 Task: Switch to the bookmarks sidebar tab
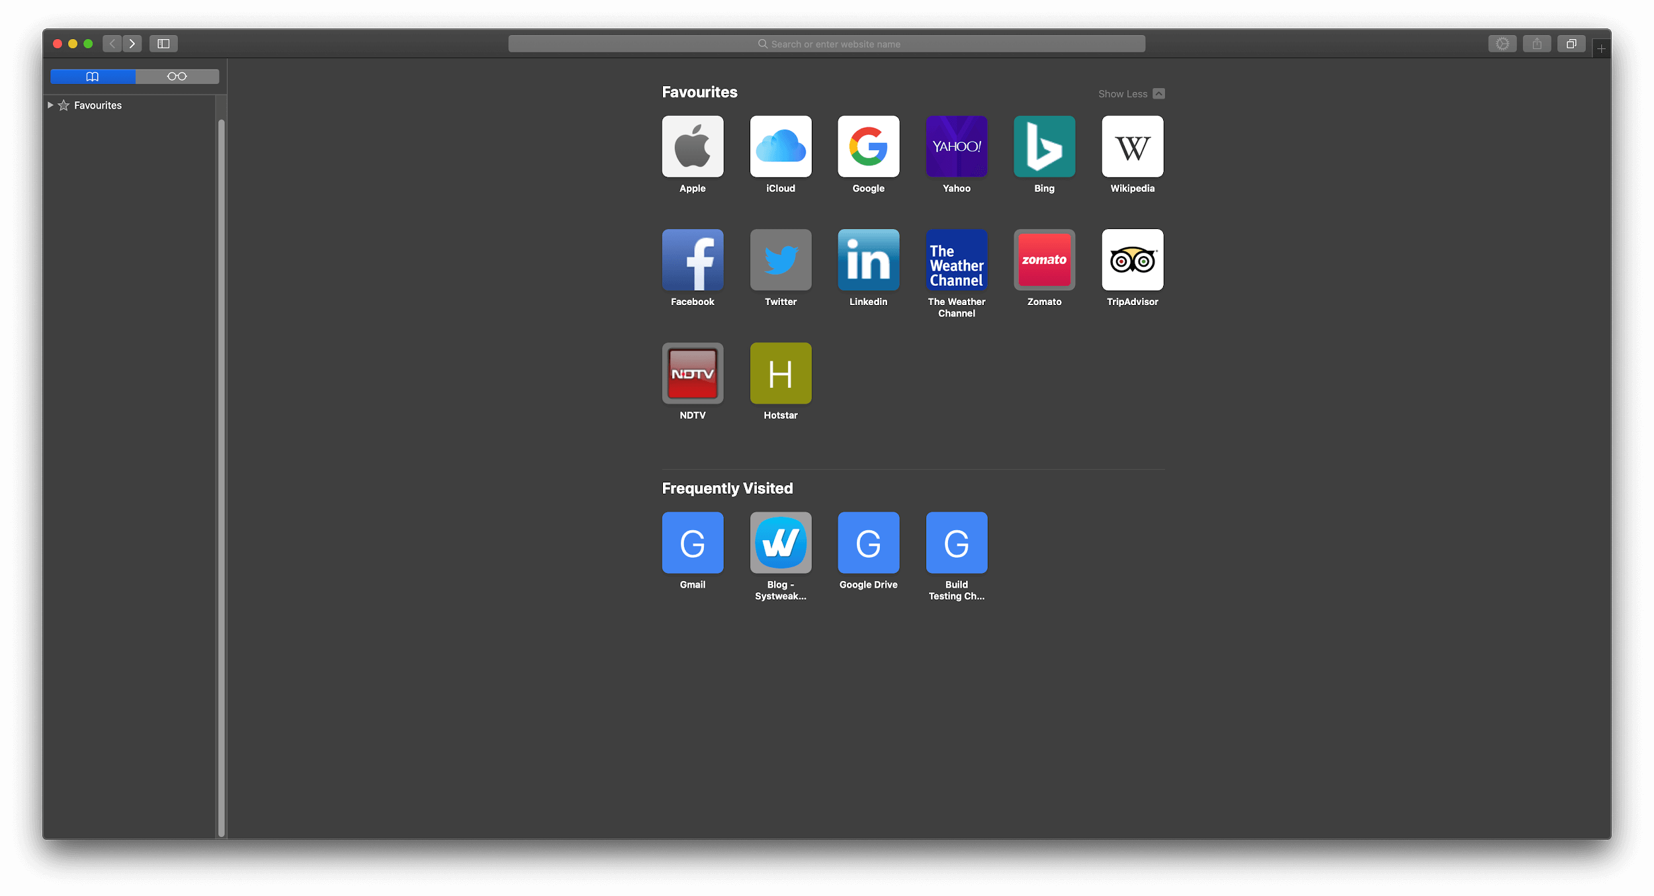pyautogui.click(x=93, y=75)
